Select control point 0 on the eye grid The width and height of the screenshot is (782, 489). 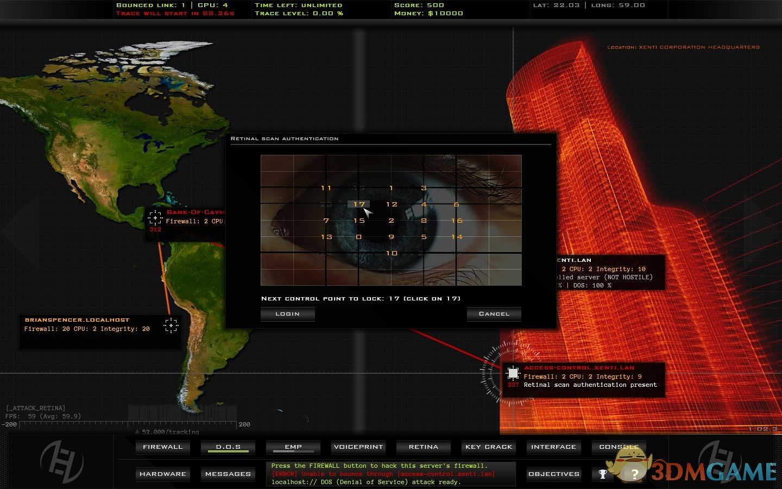tap(358, 237)
